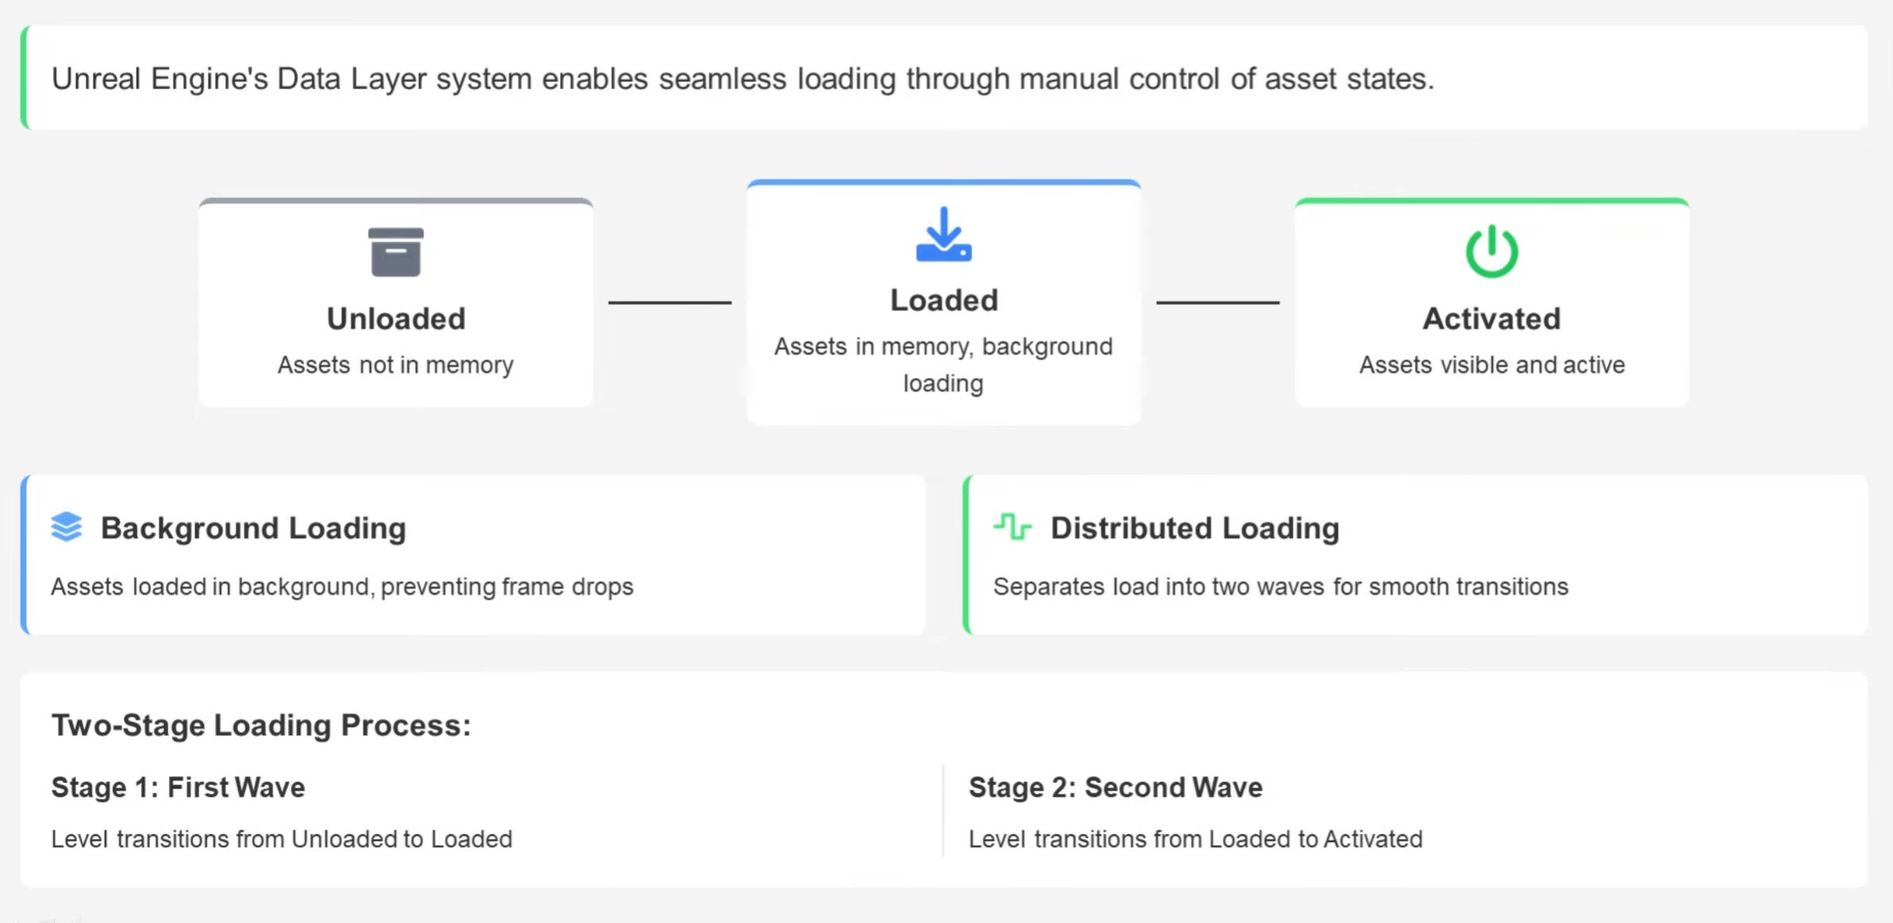Click the "Assets not in memory" description

(x=395, y=365)
